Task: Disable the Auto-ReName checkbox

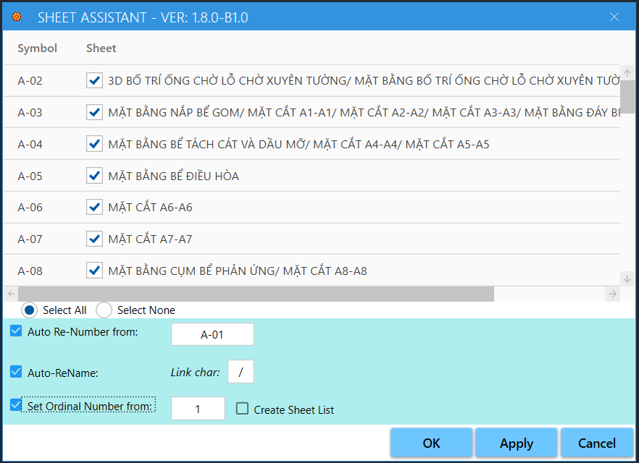Action: (x=16, y=372)
